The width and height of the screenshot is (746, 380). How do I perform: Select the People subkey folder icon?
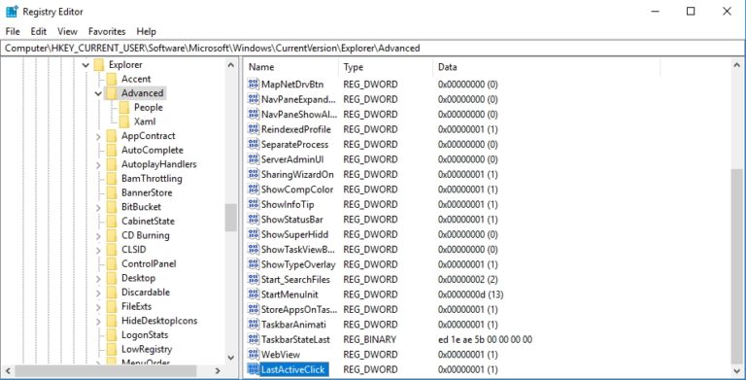124,108
